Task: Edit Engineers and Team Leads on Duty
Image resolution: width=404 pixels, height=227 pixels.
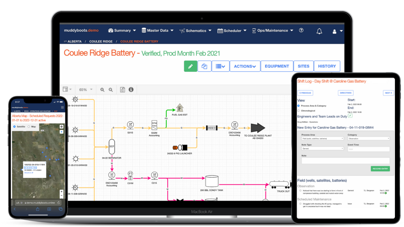Action: 350,116
